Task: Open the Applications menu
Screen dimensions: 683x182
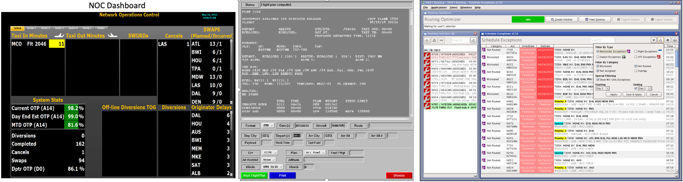Action: [439, 7]
